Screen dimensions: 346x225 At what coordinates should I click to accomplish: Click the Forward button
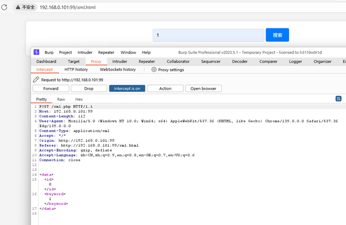click(x=51, y=88)
